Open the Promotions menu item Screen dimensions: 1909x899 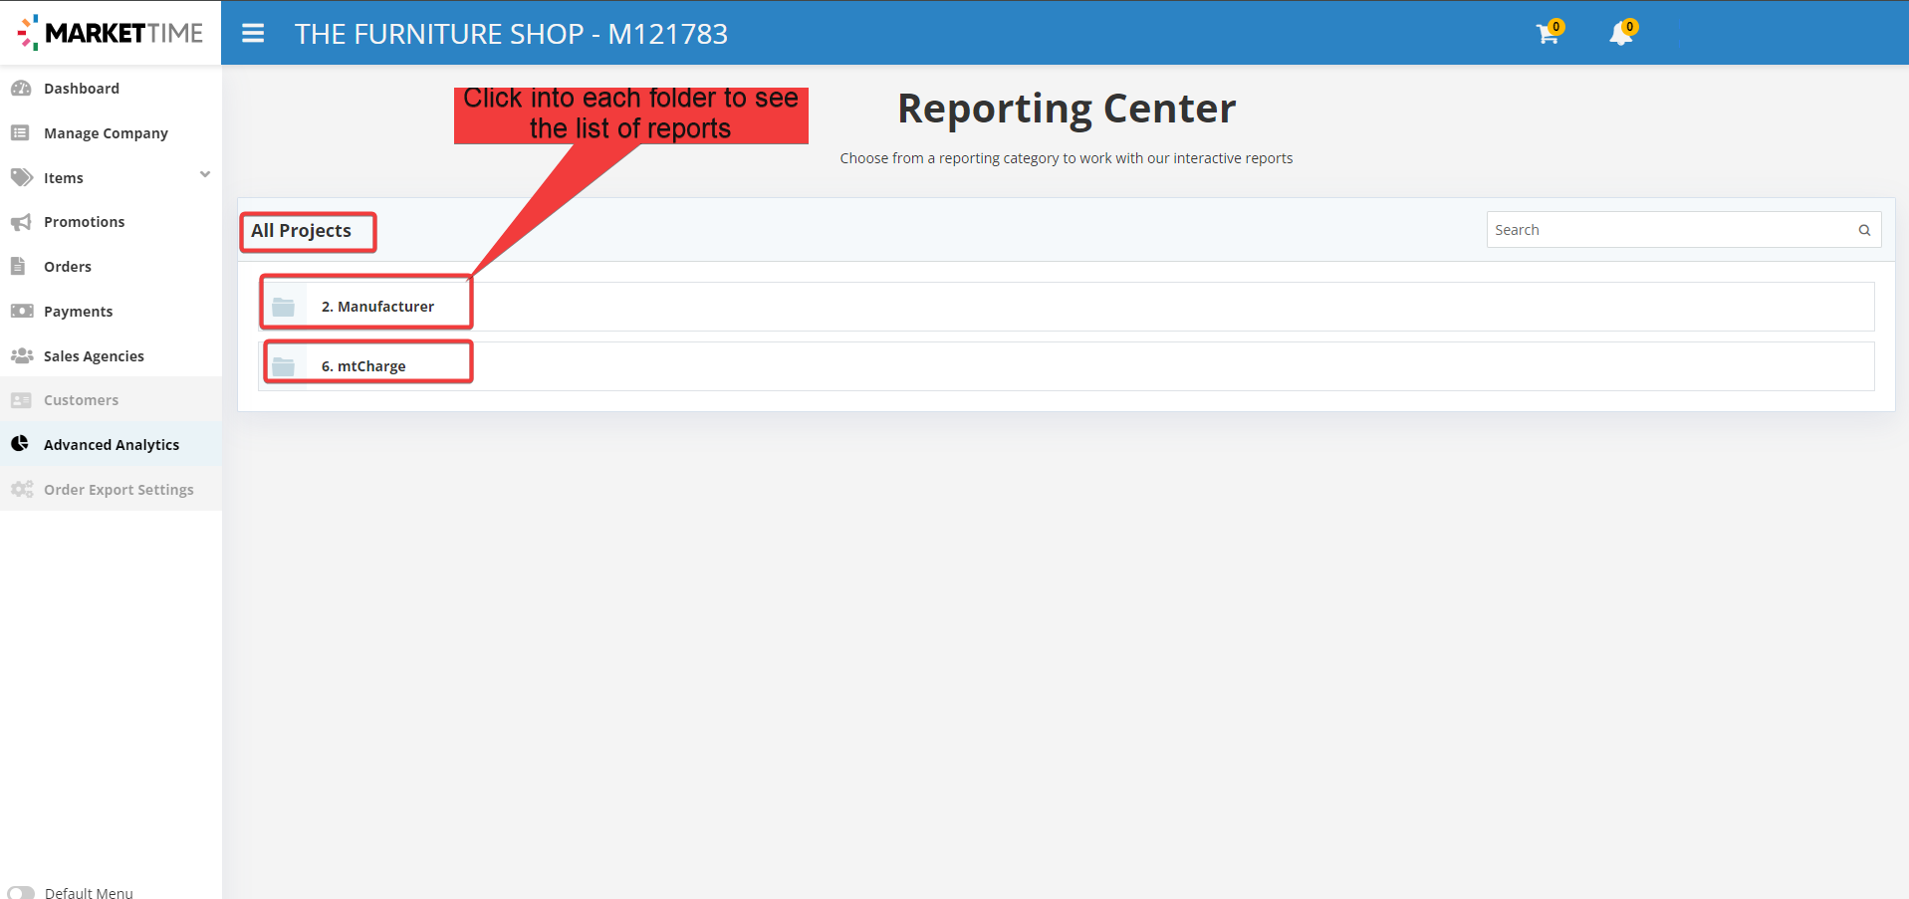[84, 222]
